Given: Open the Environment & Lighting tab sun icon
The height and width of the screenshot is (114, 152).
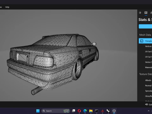Looking at the screenshot, I should 140,13.
